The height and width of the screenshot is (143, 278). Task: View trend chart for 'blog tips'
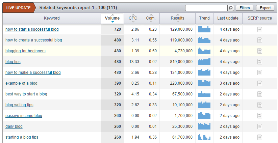[x=204, y=62]
